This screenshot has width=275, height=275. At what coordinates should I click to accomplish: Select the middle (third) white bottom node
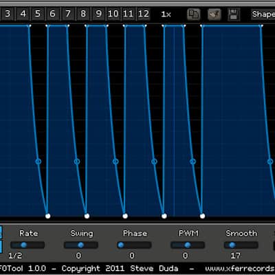point(125,216)
